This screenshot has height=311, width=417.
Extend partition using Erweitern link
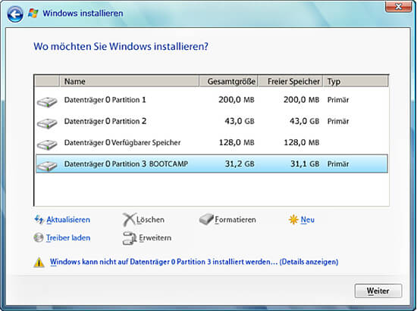155,238
